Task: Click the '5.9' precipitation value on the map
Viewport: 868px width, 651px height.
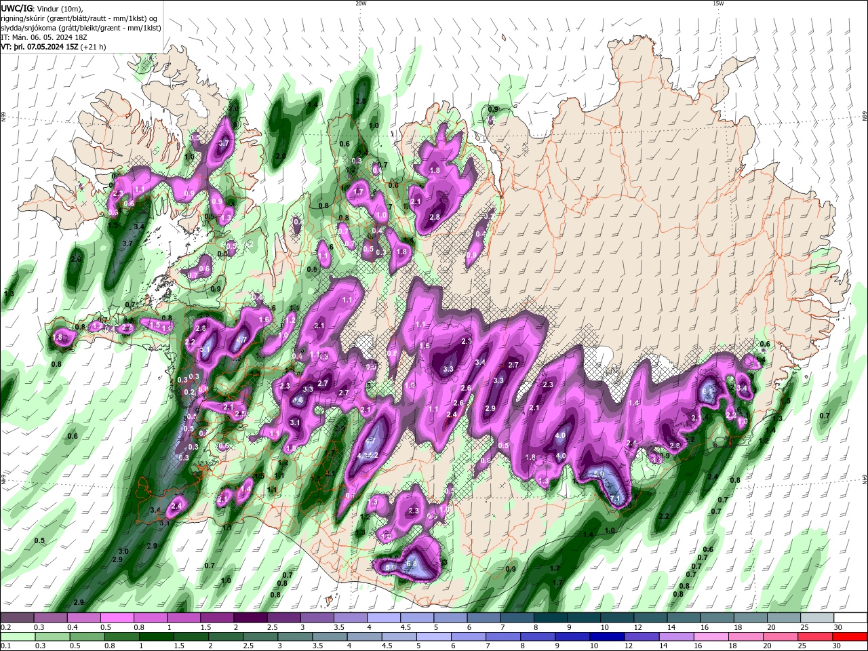Action: pyautogui.click(x=599, y=474)
